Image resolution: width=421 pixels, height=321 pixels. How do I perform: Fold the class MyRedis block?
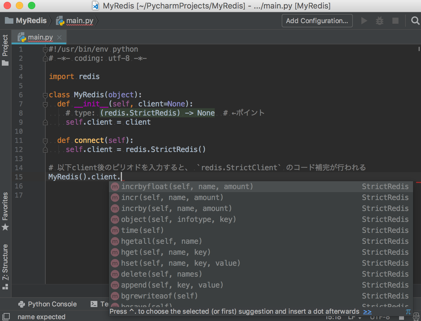point(45,95)
